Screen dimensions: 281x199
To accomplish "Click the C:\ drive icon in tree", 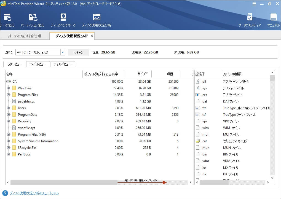I will pyautogui.click(x=9, y=81).
